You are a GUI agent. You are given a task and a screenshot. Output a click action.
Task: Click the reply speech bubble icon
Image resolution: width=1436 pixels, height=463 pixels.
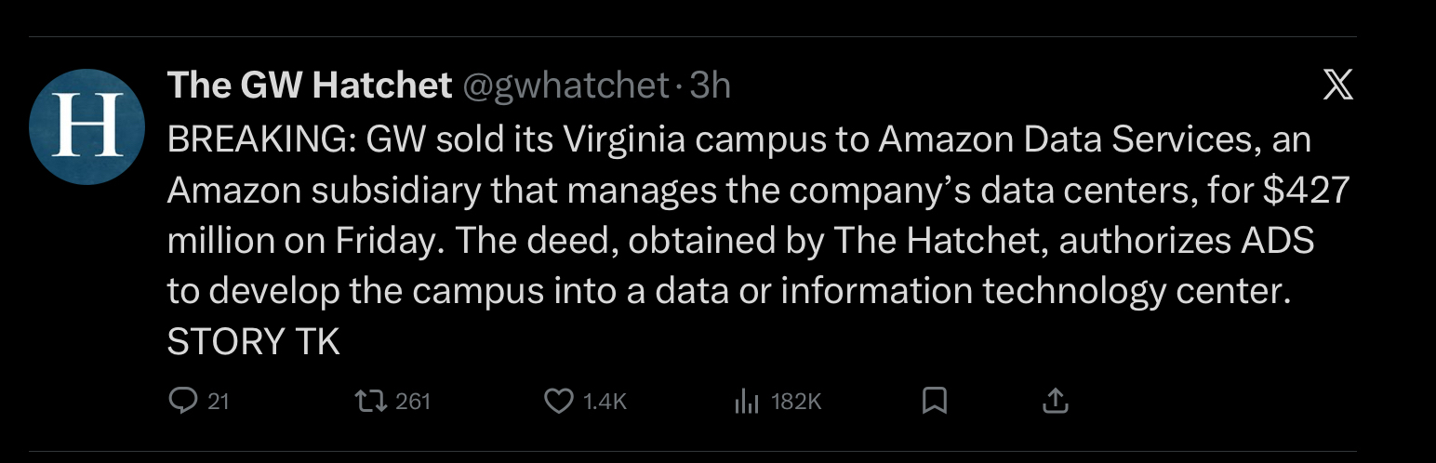(x=180, y=401)
